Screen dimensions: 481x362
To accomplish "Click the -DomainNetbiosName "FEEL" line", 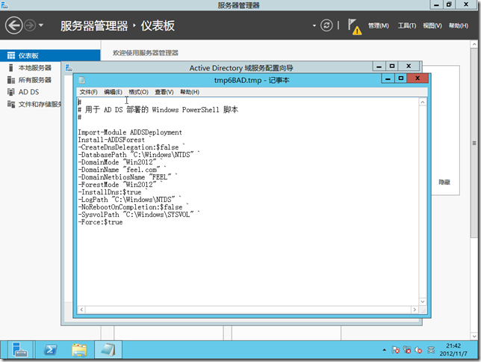I will tap(128, 177).
